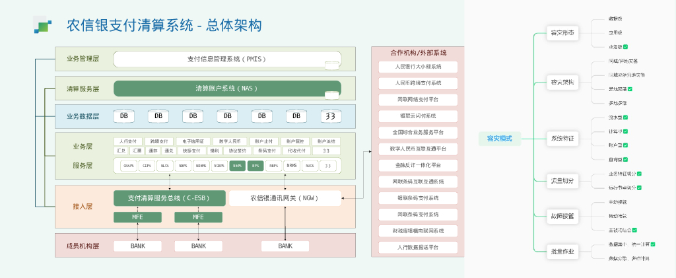This screenshot has height=278, width=676.
Task: Select the 金融反诈一体化平台 box
Action: (418, 165)
